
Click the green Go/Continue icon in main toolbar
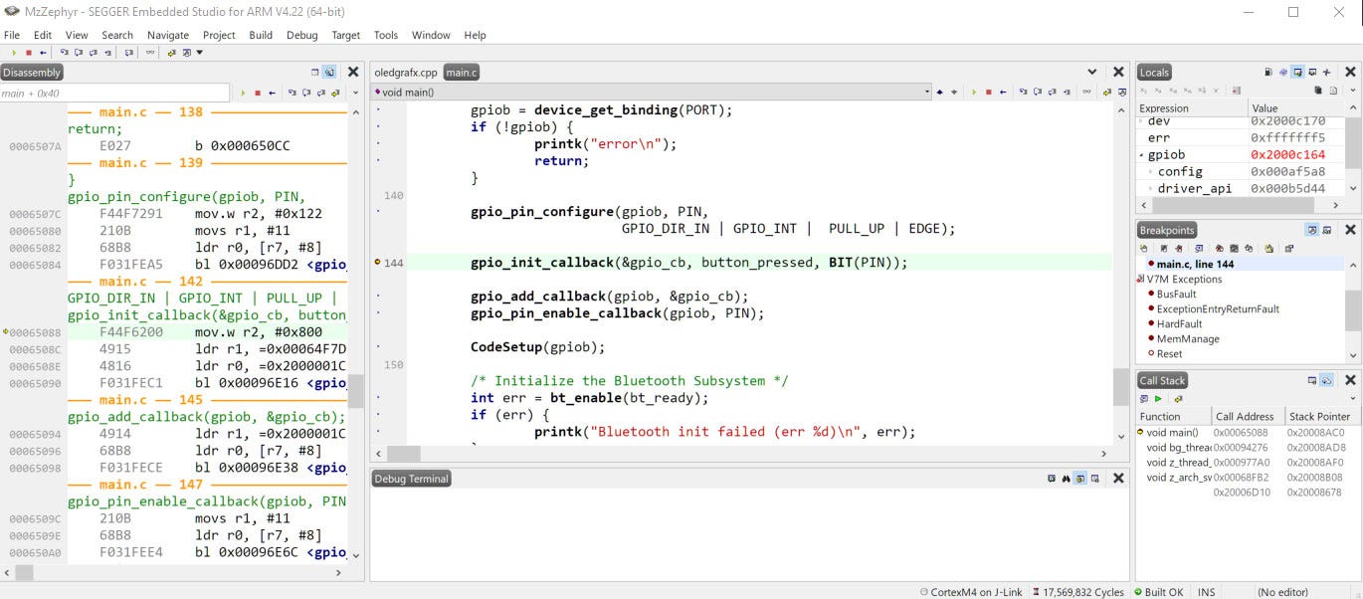coord(13,53)
